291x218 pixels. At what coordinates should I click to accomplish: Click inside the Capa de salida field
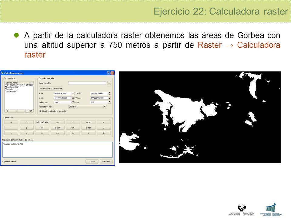(87, 83)
